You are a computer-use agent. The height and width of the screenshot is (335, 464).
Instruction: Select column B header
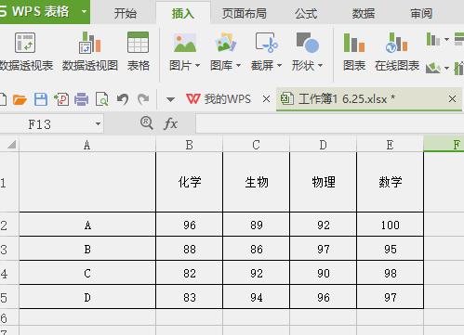tap(189, 145)
